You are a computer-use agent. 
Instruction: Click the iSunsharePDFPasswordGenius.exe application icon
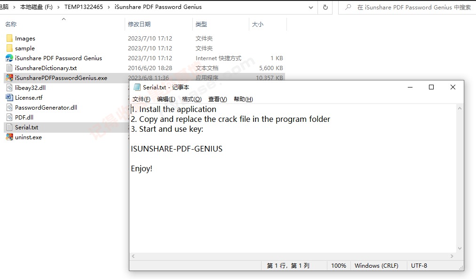tap(9, 78)
